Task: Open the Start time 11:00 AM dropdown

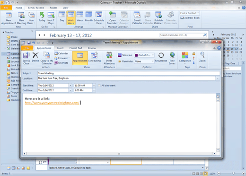Action: click(x=94, y=86)
